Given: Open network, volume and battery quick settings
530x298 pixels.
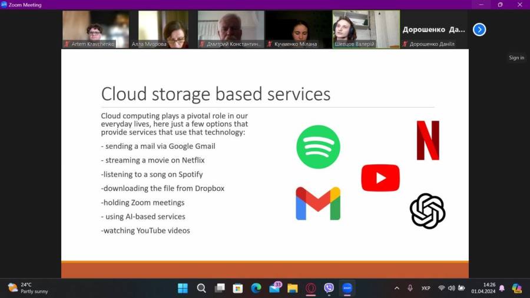Looking at the screenshot, I should [452, 288].
